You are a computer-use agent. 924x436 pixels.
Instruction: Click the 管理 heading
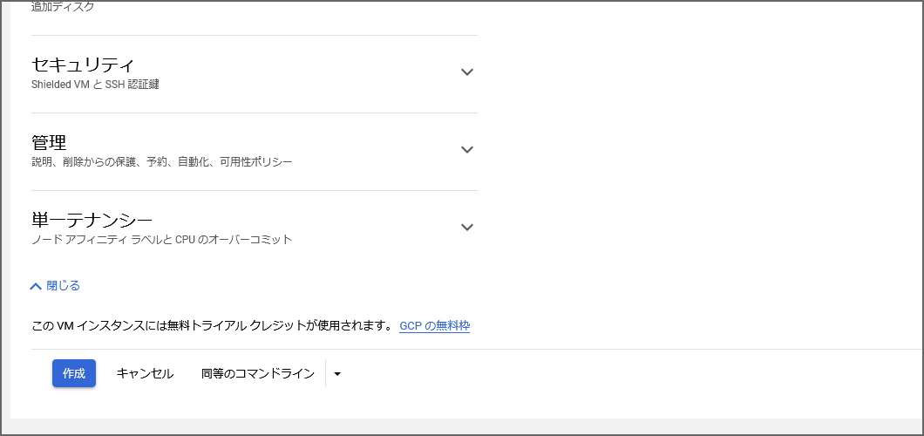49,142
